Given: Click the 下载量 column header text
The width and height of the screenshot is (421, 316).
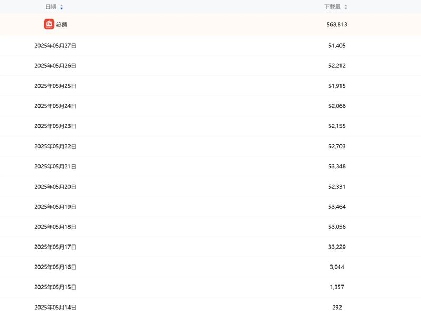Looking at the screenshot, I should 332,7.
